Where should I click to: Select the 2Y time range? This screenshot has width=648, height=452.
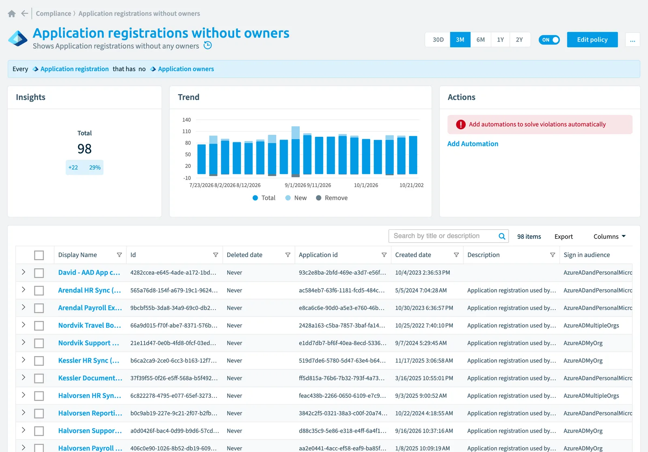tap(520, 40)
